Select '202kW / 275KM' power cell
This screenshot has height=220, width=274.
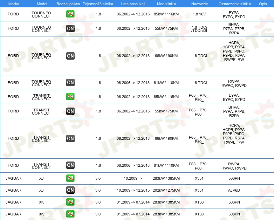(x=166, y=190)
